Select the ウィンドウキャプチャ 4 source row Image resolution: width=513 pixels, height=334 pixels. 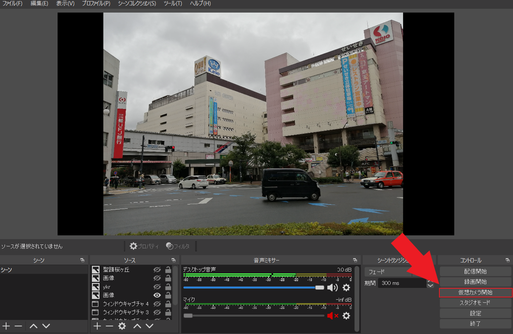(132, 304)
